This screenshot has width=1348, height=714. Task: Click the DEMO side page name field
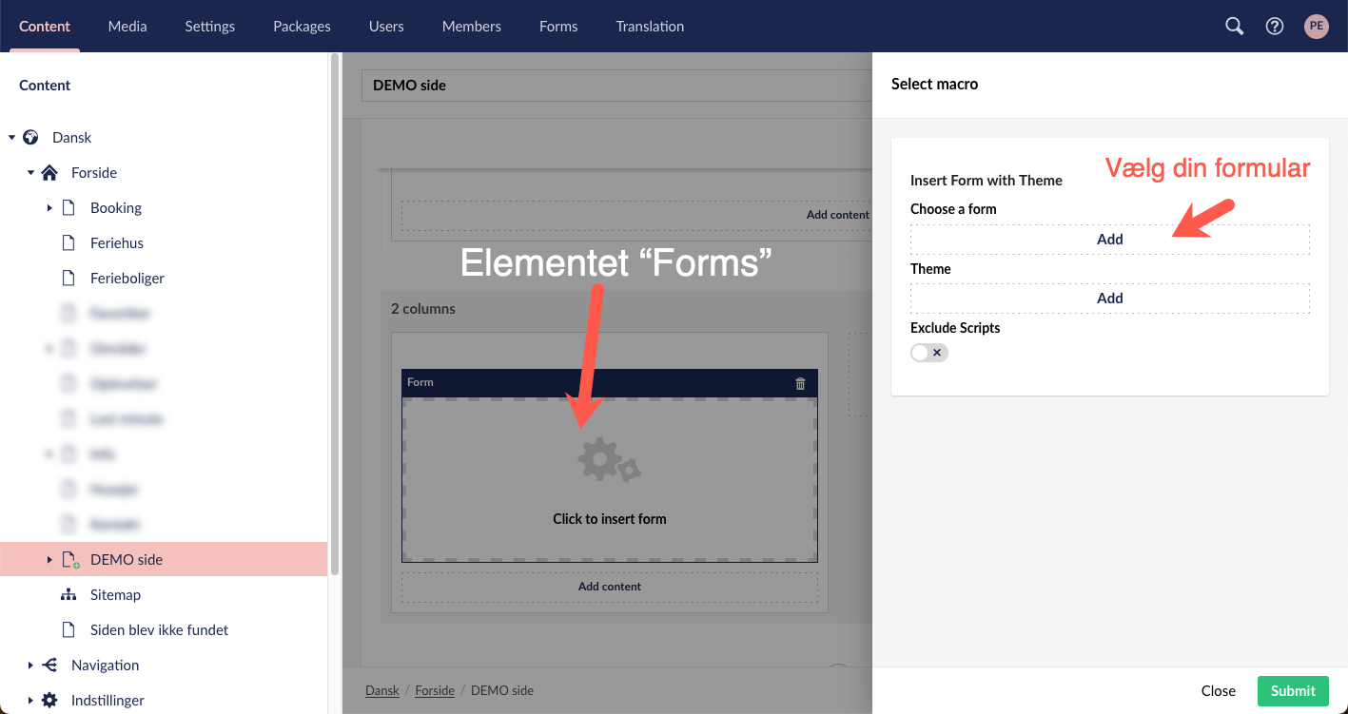click(616, 86)
